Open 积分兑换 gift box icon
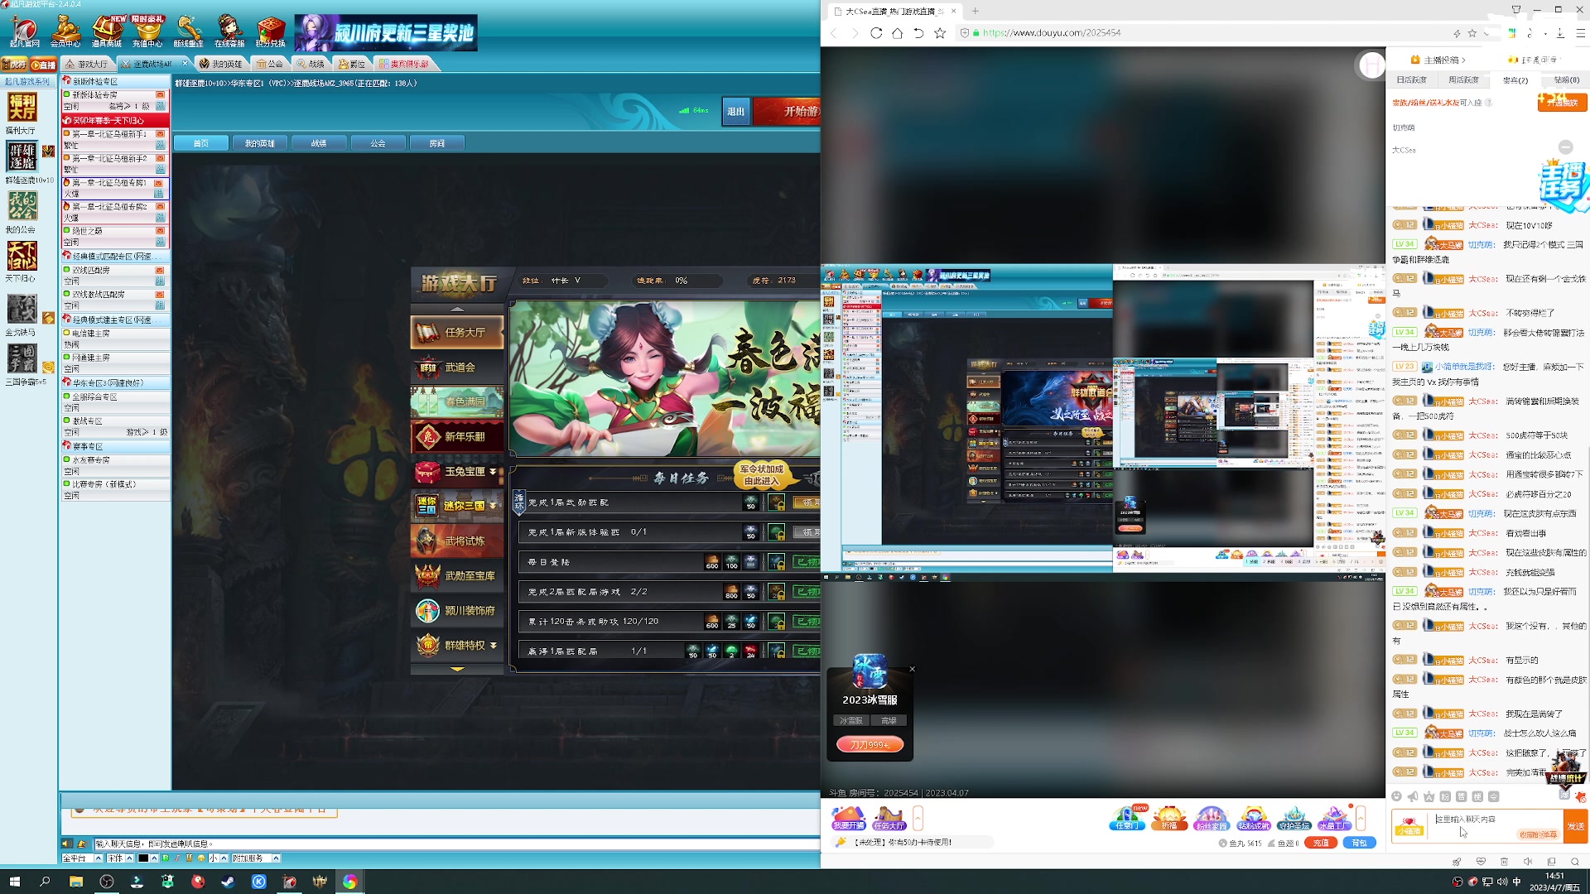The height and width of the screenshot is (894, 1590). tap(270, 31)
